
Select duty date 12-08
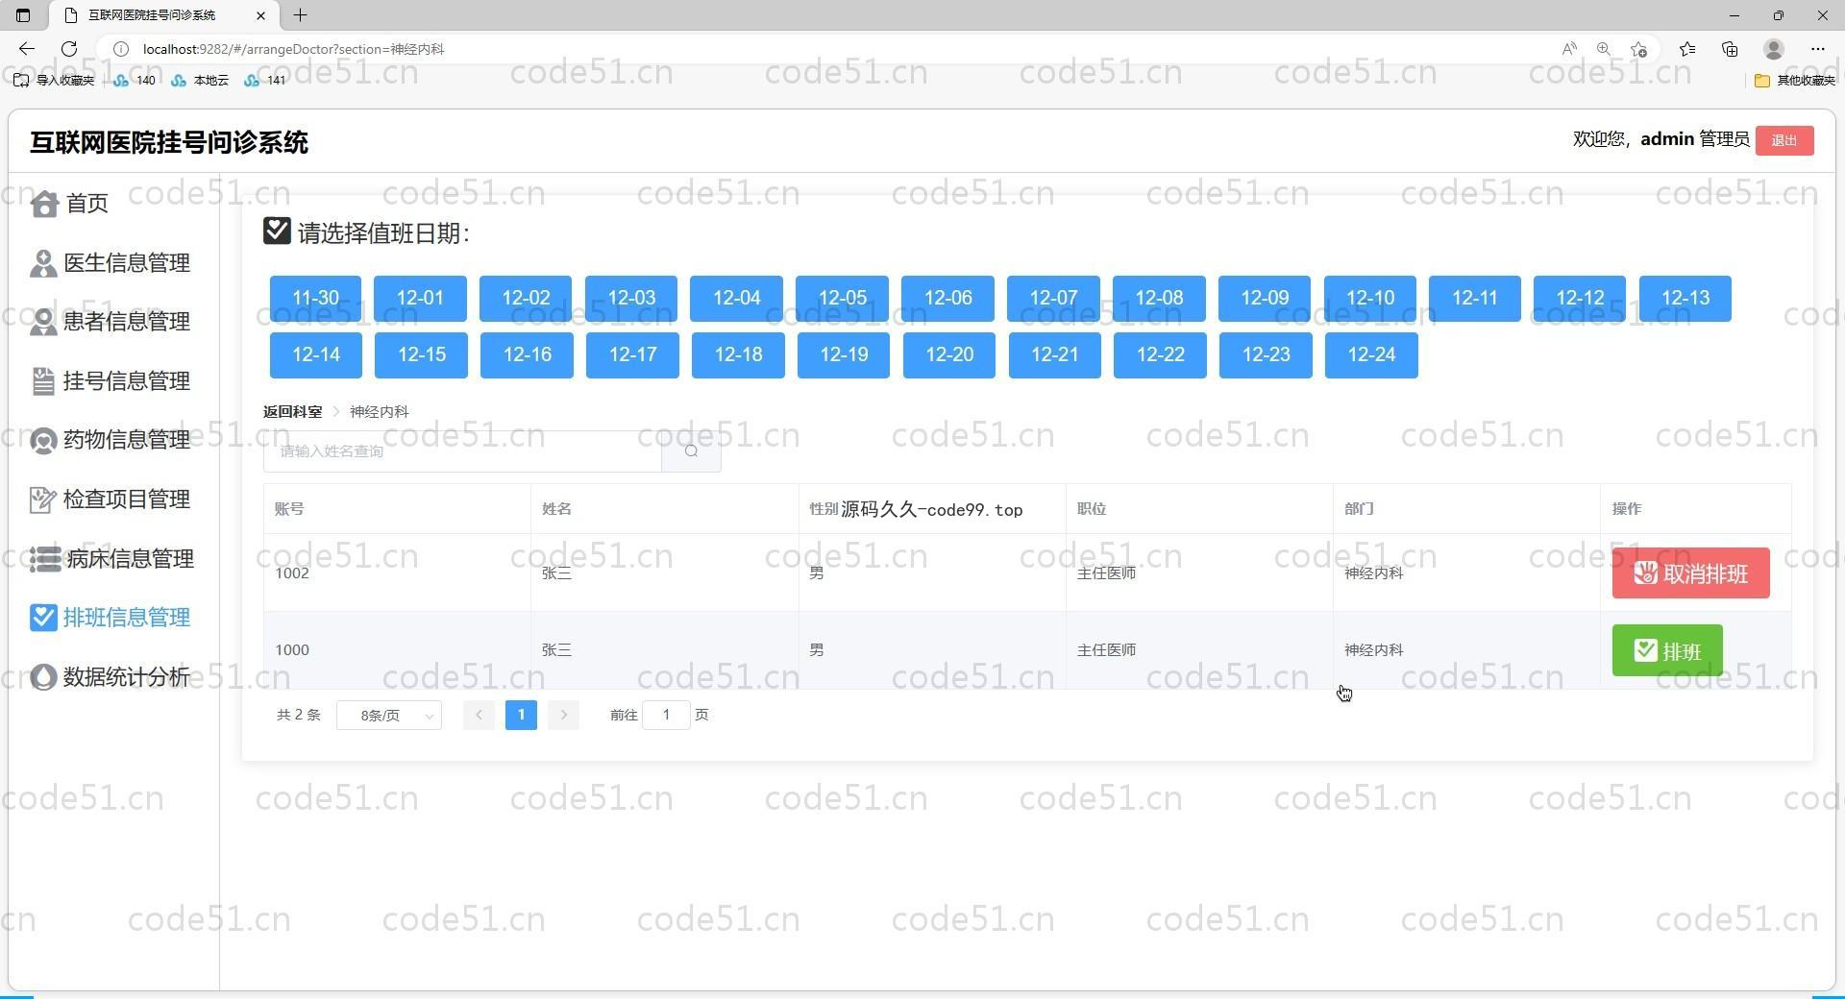1159,299
